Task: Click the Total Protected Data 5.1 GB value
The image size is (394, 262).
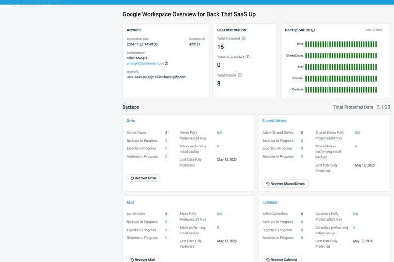Action: 384,107
